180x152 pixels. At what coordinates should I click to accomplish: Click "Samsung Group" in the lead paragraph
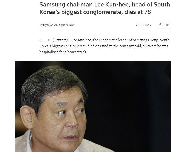point(146,40)
